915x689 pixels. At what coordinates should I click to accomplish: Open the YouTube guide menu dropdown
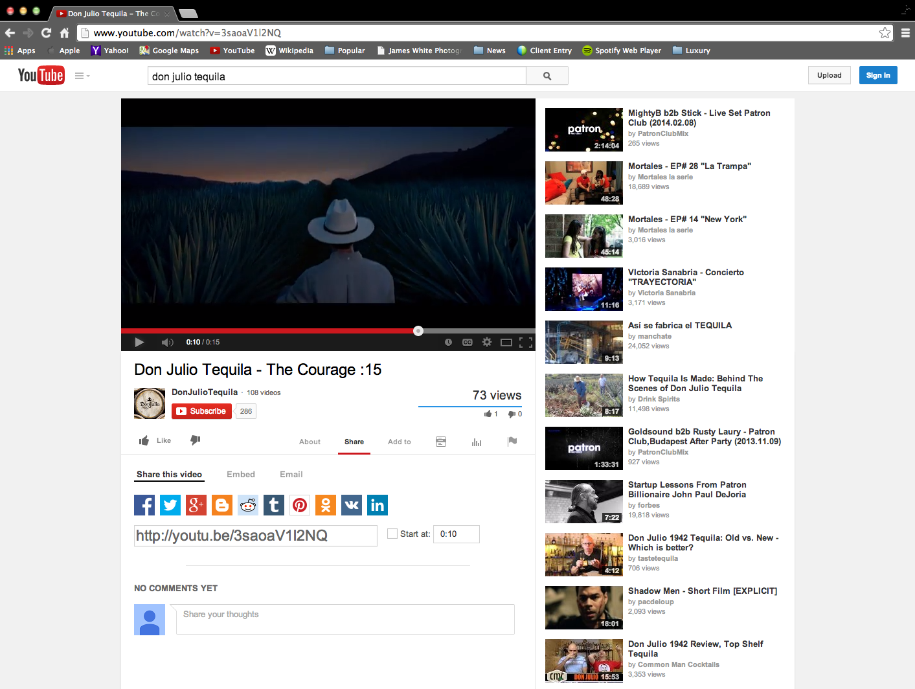tap(82, 76)
